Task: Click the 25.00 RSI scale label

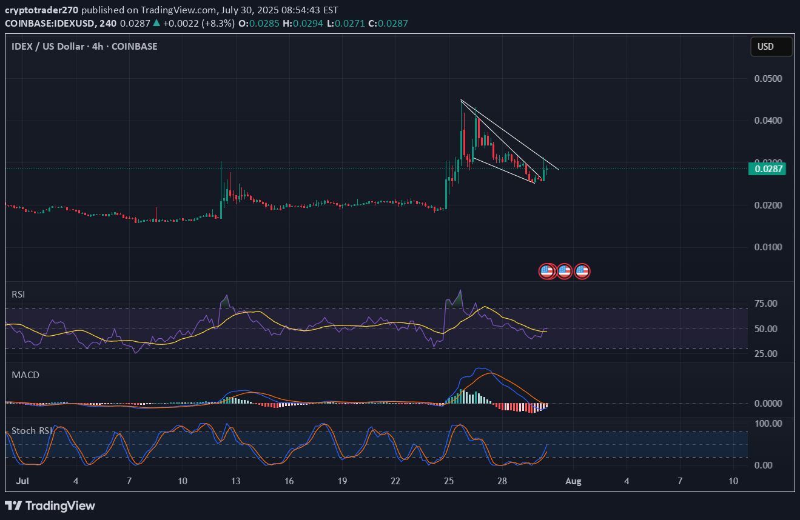Action: click(x=766, y=353)
